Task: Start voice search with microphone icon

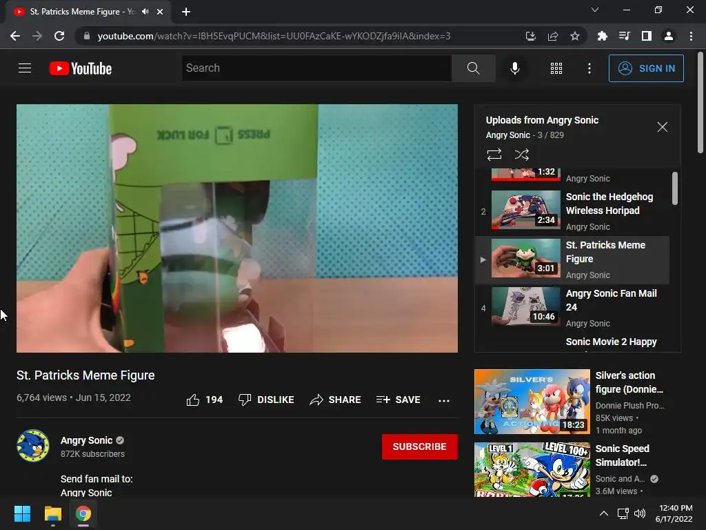Action: pos(514,68)
